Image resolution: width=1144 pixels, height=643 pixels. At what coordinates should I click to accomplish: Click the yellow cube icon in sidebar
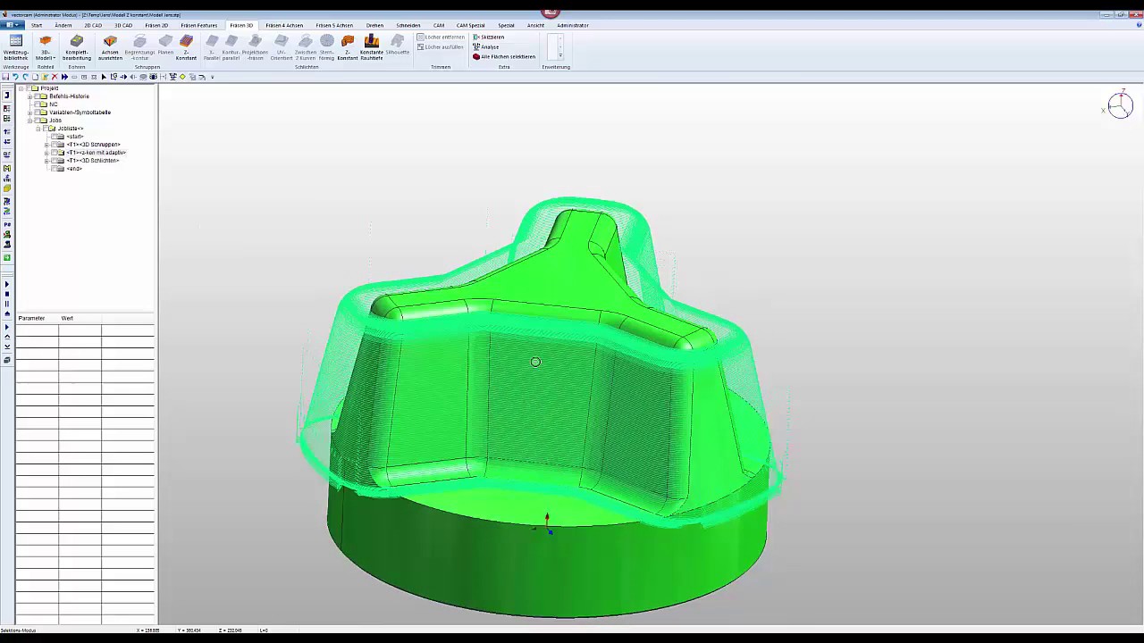click(x=7, y=188)
